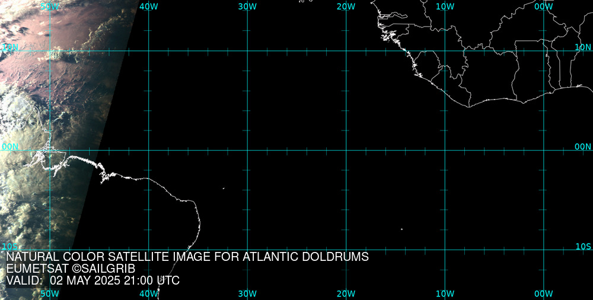The height and width of the screenshot is (300, 593).
Task: Select the 40W label along the top edge
Action: tap(149, 7)
